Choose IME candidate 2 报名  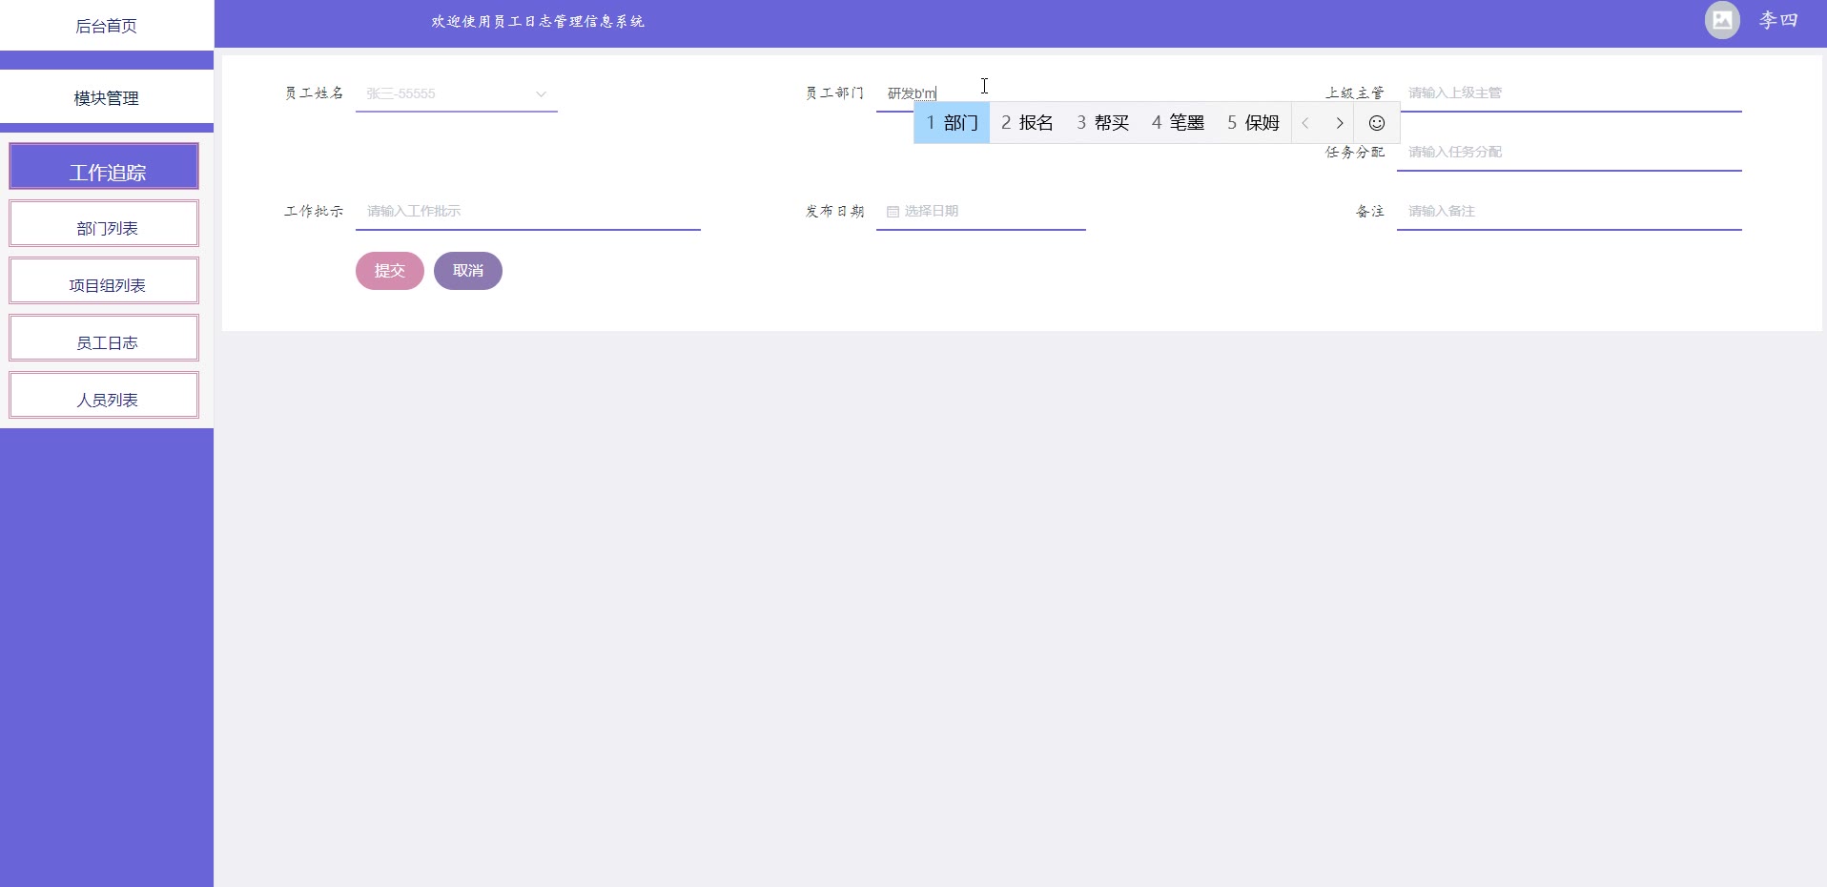(x=1027, y=123)
